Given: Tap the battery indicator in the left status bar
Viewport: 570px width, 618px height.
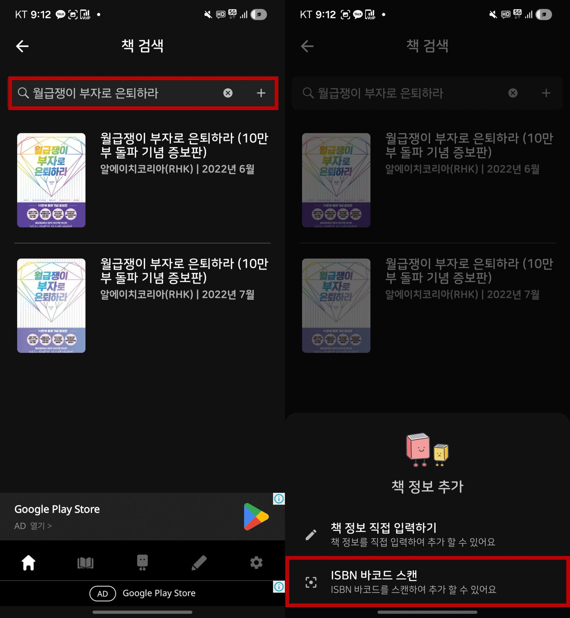Looking at the screenshot, I should point(259,15).
